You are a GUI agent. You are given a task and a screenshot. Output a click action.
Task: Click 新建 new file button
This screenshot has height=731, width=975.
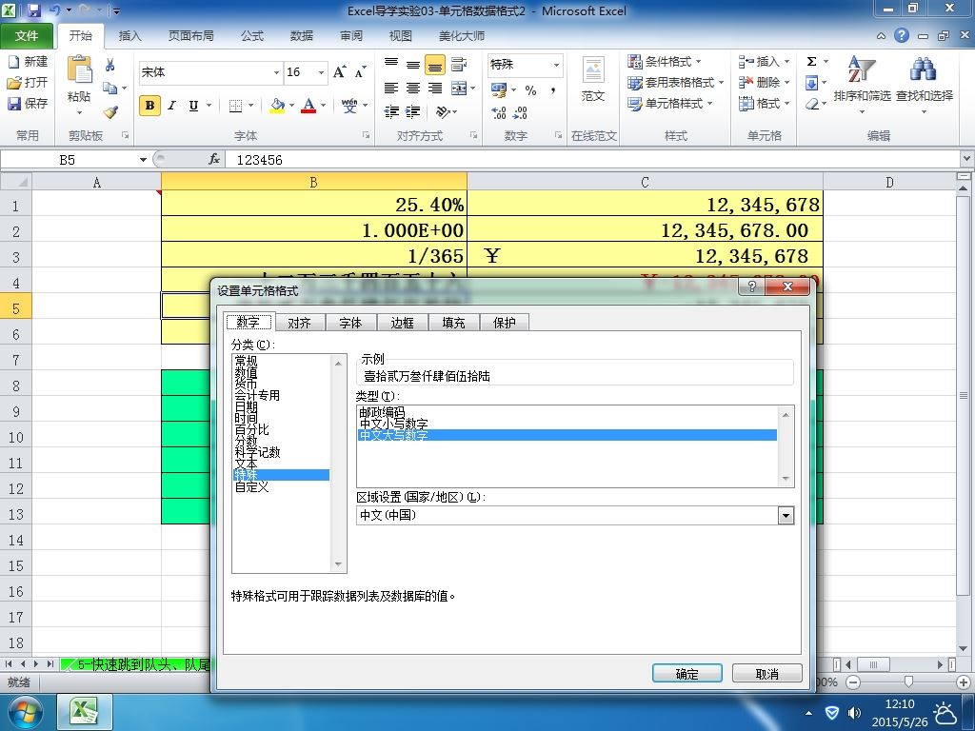pos(28,62)
